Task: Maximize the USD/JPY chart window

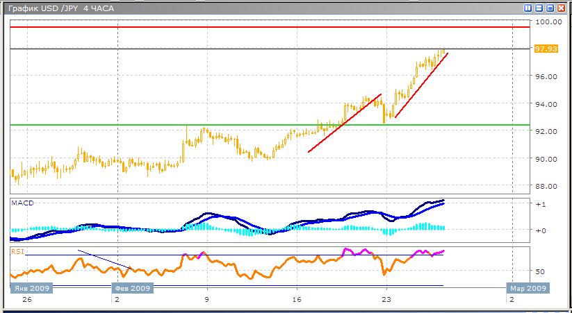Action: click(x=549, y=8)
